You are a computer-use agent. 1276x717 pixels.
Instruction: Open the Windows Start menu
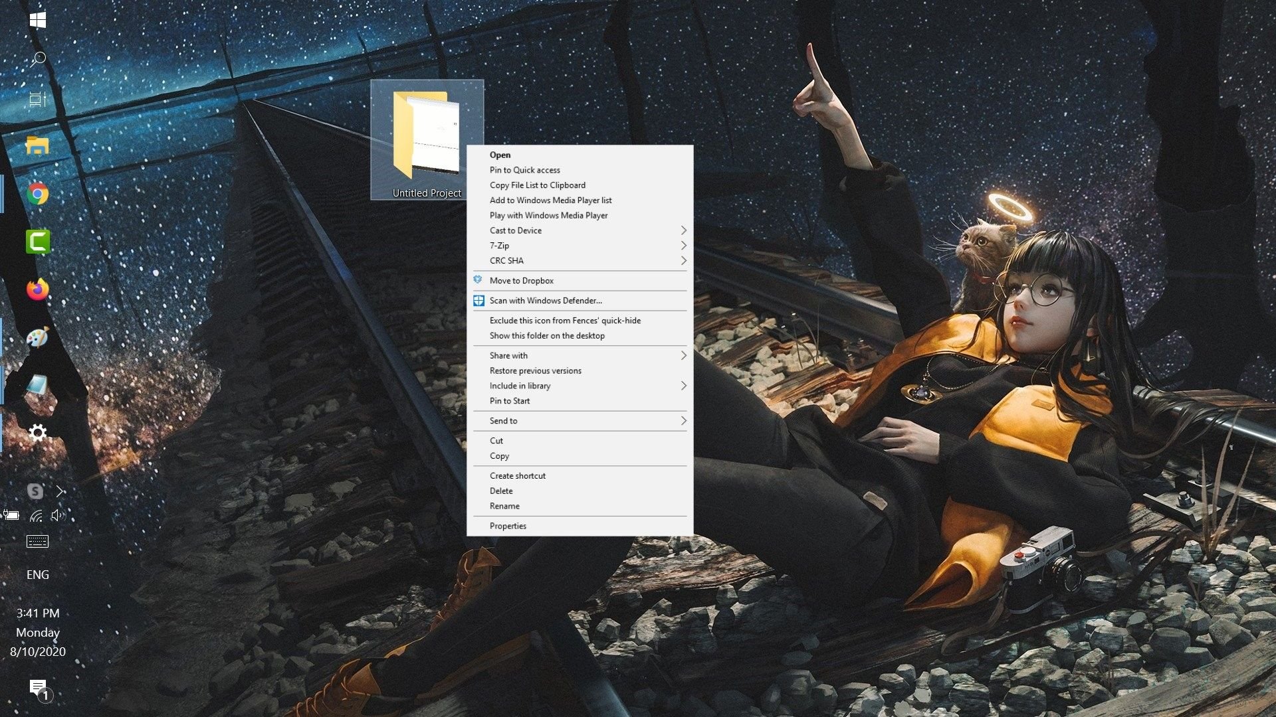(x=38, y=20)
